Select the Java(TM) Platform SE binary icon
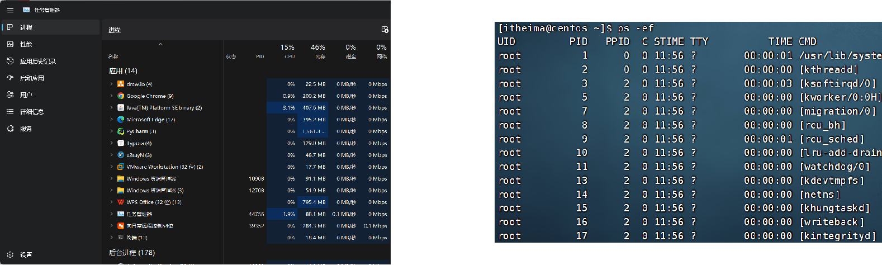Viewport: 882px width, 265px height. click(x=121, y=107)
